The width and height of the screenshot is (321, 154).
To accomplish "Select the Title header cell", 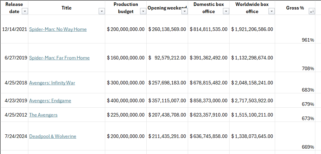I will point(66,7).
